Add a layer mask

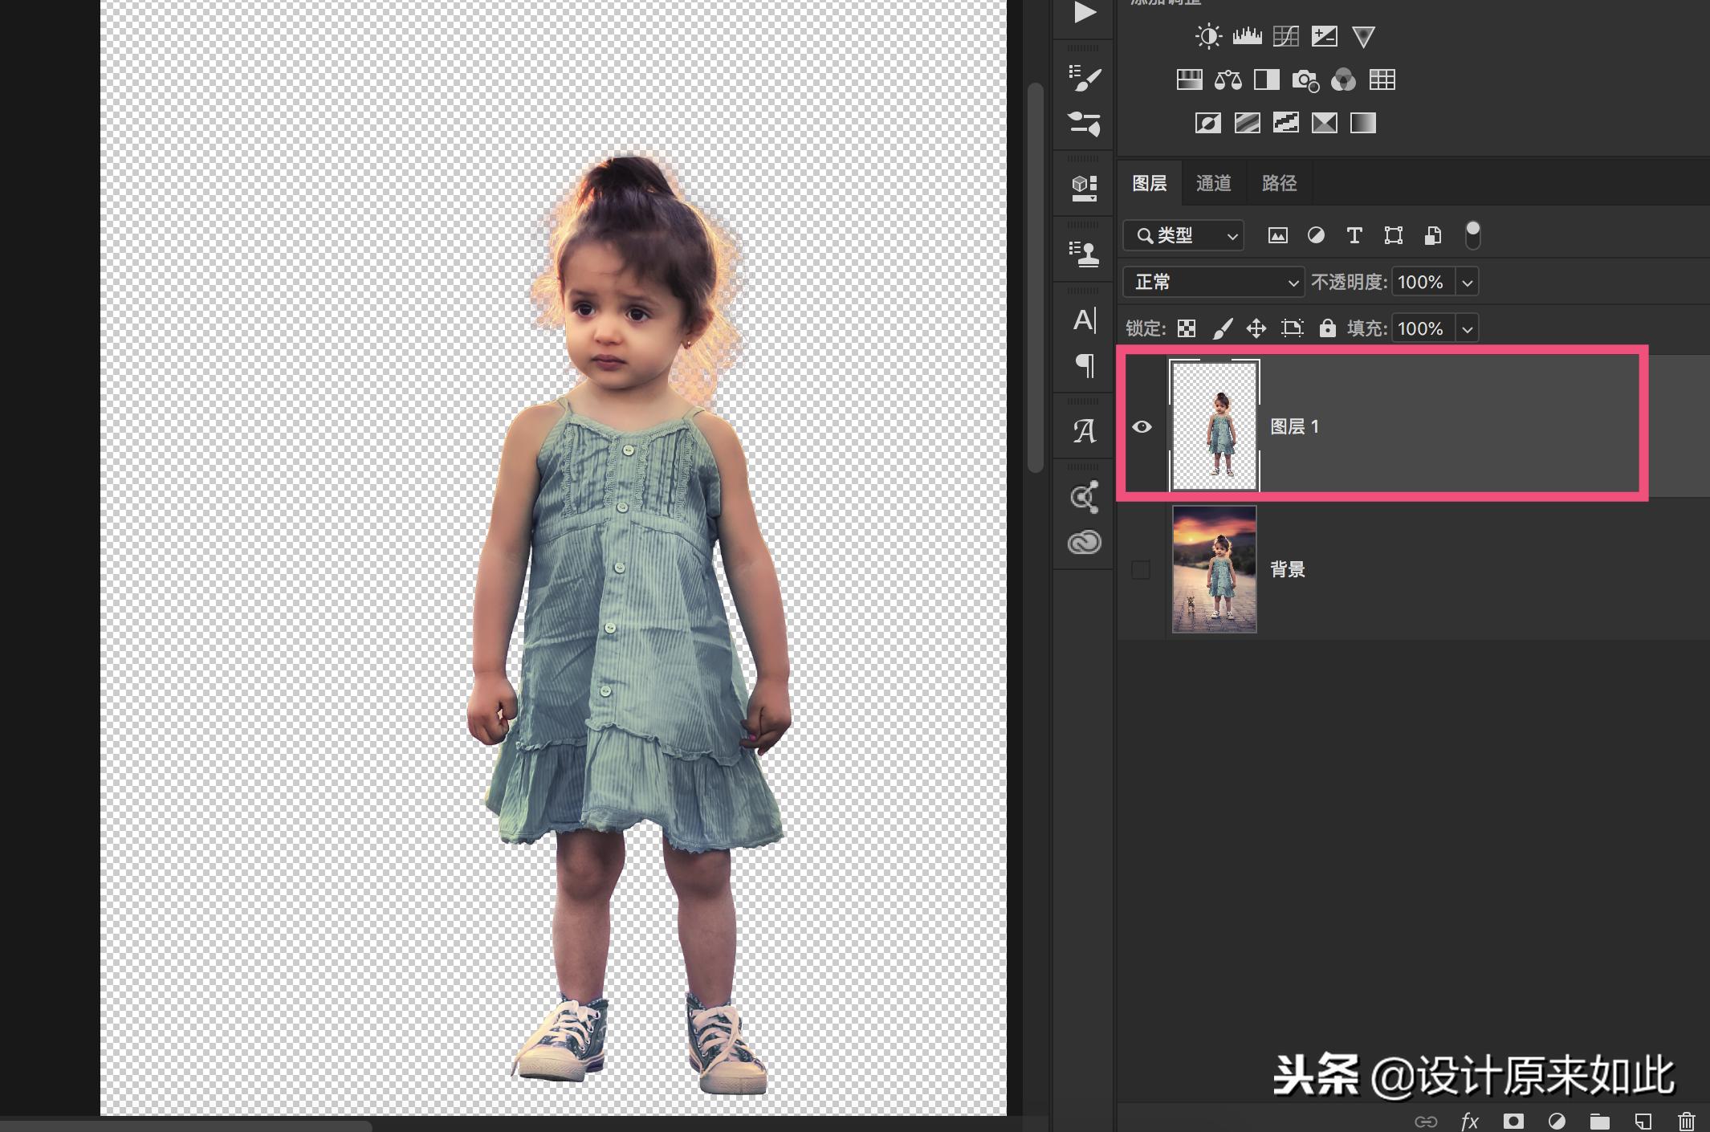click(x=1513, y=1121)
